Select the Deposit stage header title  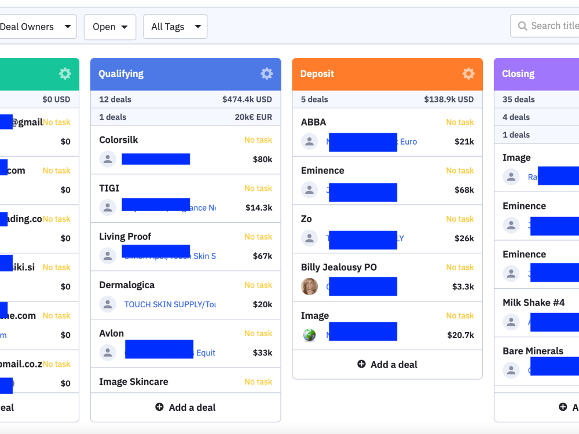(x=317, y=74)
